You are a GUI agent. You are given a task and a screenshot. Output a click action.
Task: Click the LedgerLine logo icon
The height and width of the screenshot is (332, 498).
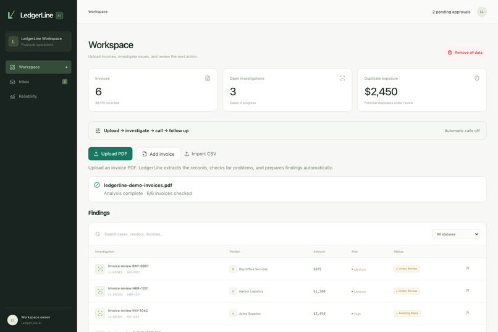click(x=12, y=15)
